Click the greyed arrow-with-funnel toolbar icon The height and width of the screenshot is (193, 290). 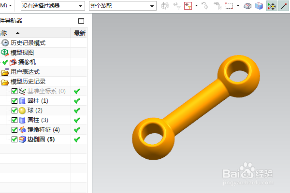coord(176,6)
